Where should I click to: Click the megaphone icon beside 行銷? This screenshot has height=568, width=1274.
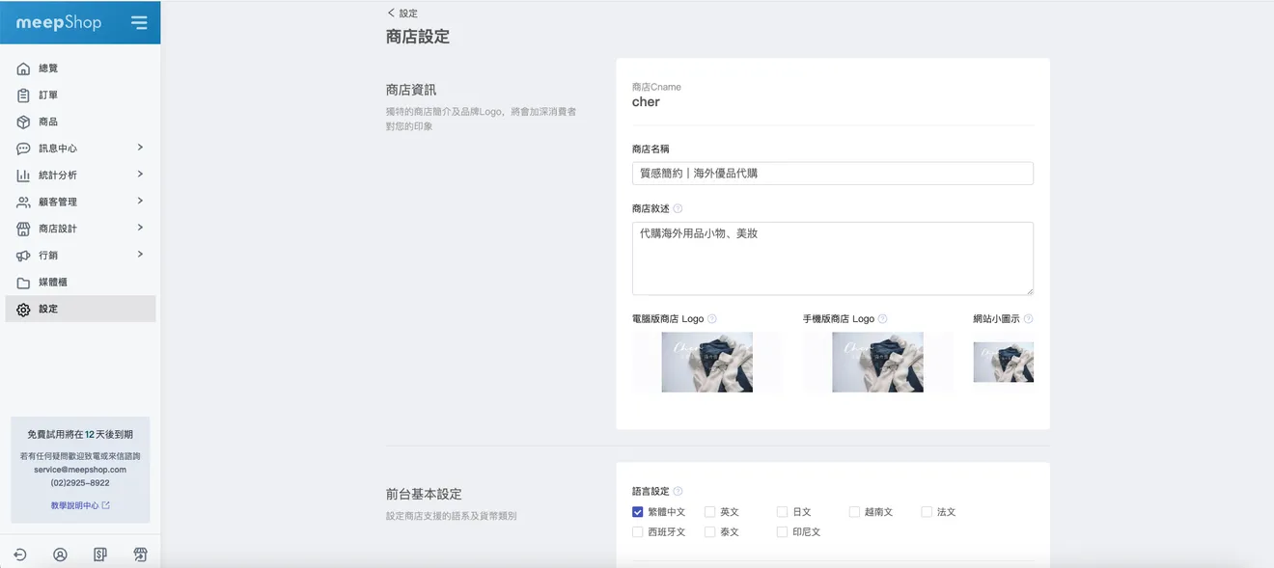(23, 256)
